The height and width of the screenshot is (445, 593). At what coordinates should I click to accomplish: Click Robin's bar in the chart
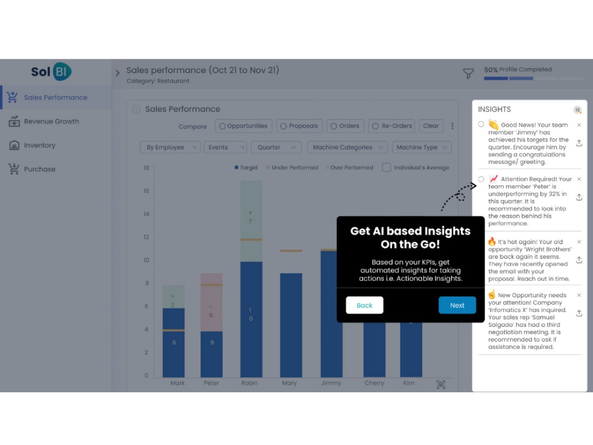[251, 279]
